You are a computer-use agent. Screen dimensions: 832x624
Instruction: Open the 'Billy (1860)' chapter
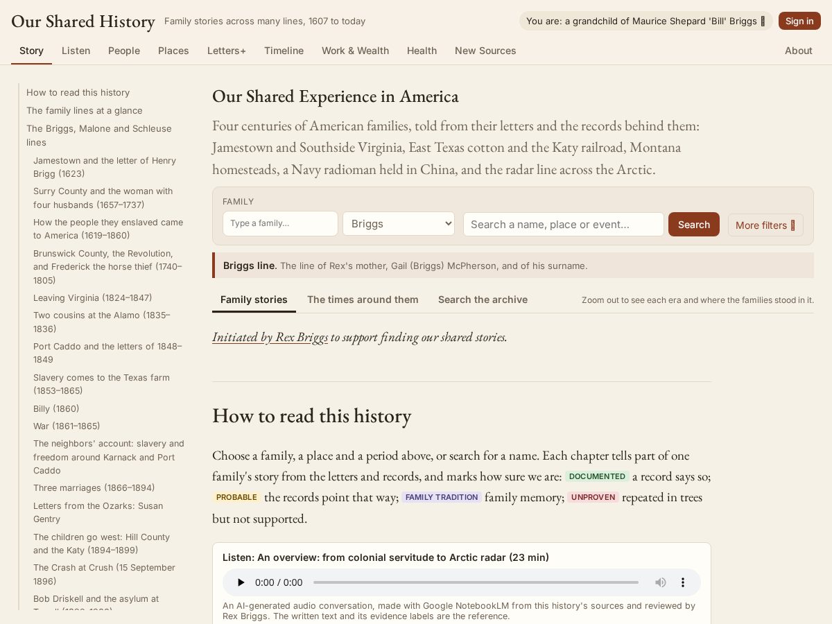point(56,408)
